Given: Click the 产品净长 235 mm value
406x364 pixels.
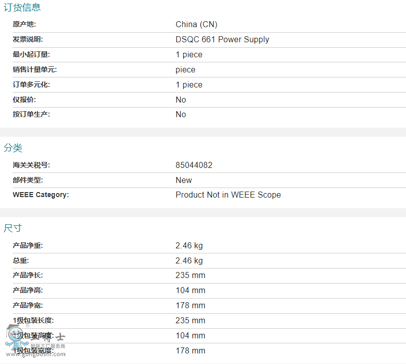Looking at the screenshot, I should point(190,275).
